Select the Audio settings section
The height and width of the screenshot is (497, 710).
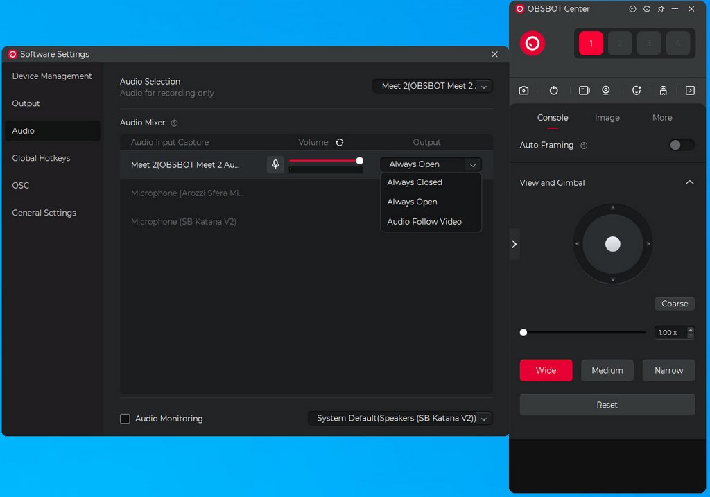coord(52,131)
